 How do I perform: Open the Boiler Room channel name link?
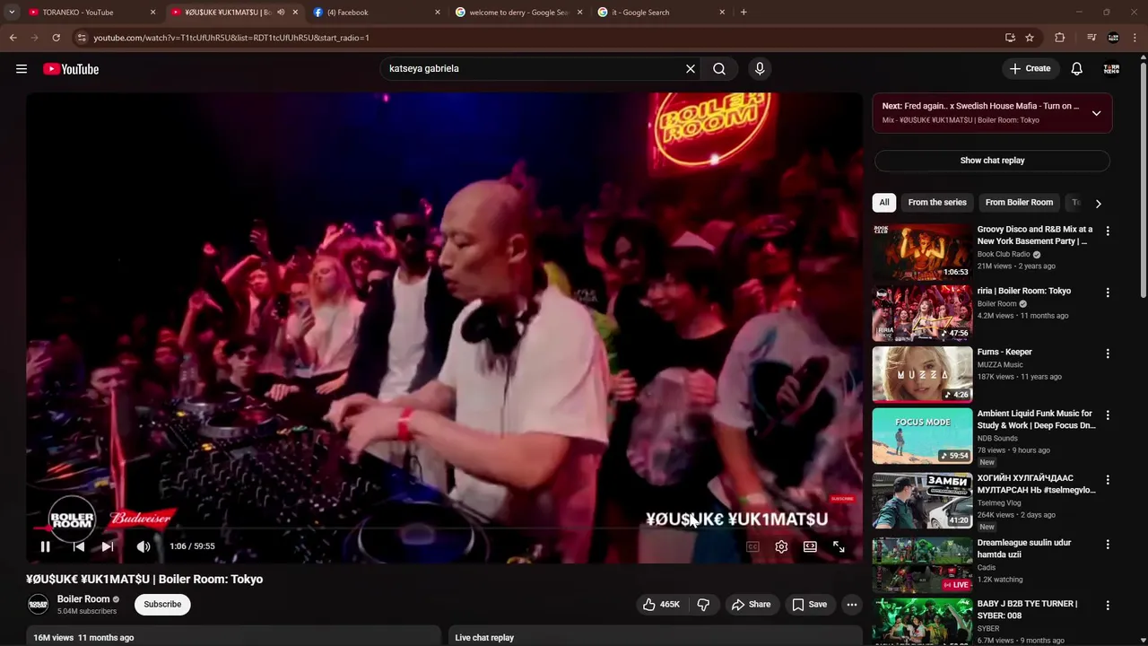point(83,599)
